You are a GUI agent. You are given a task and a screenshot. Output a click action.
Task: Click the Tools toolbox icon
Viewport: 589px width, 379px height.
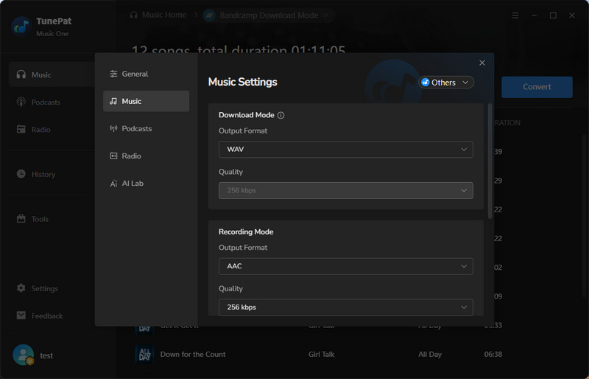click(21, 218)
